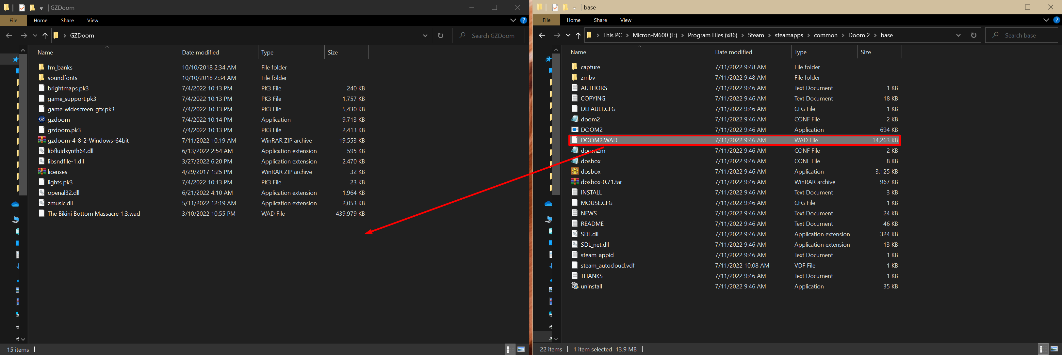Open the File menu in base window

pyautogui.click(x=546, y=20)
